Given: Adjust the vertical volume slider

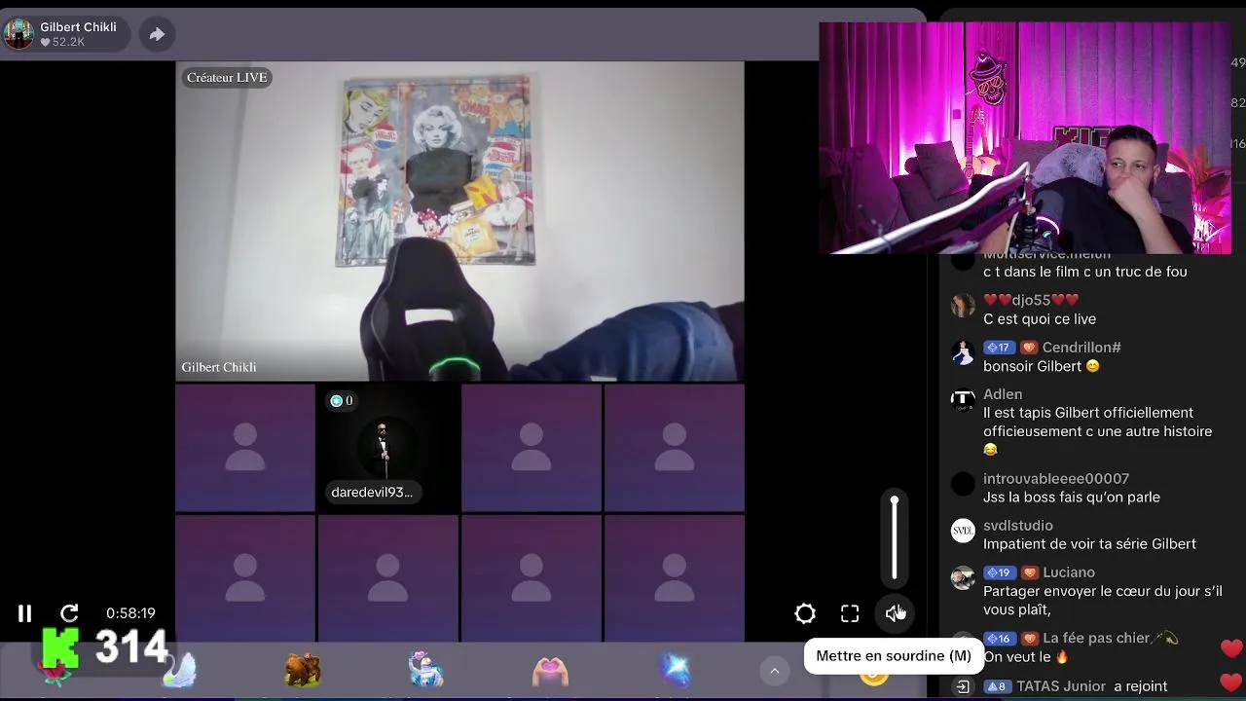Looking at the screenshot, I should tap(895, 537).
